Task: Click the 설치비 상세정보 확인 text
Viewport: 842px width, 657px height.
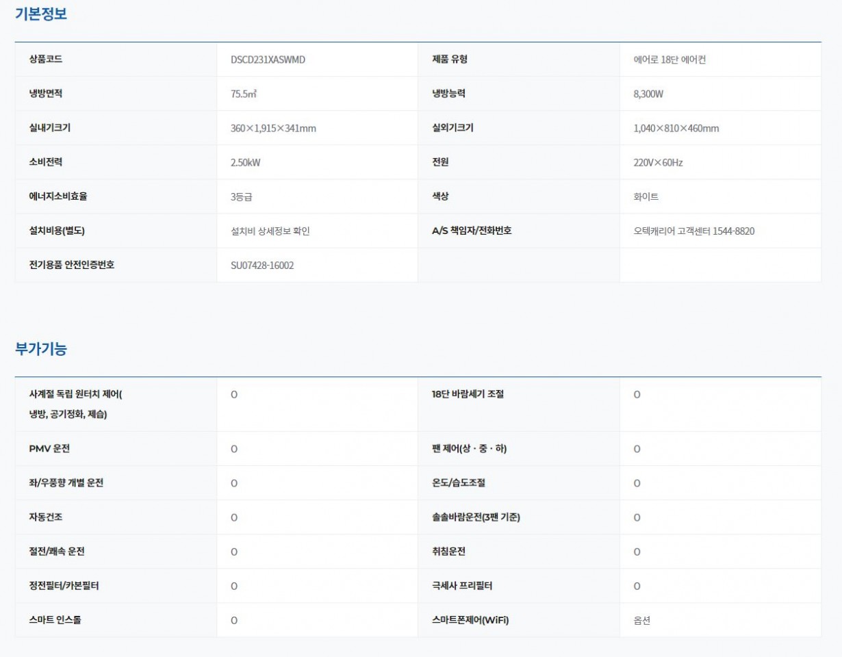Action: coord(270,231)
